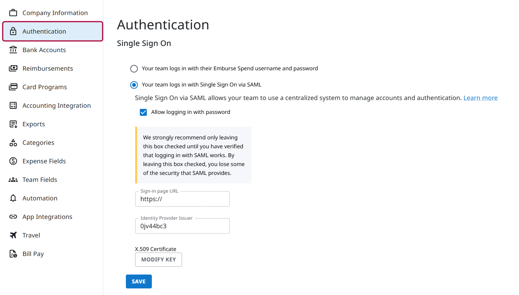
Task: Open Bill Pay settings
Action: pyautogui.click(x=33, y=254)
